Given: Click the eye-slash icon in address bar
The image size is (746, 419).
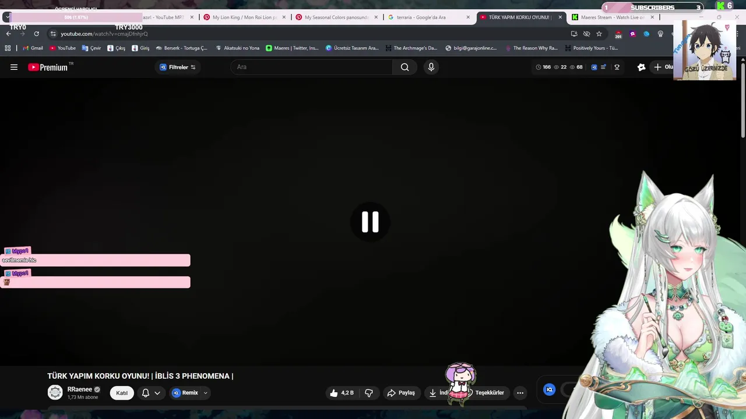Looking at the screenshot, I should pos(587,34).
